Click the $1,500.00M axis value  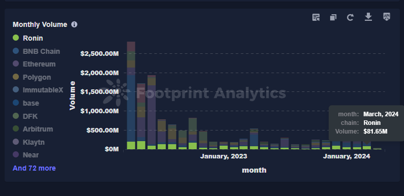point(99,92)
